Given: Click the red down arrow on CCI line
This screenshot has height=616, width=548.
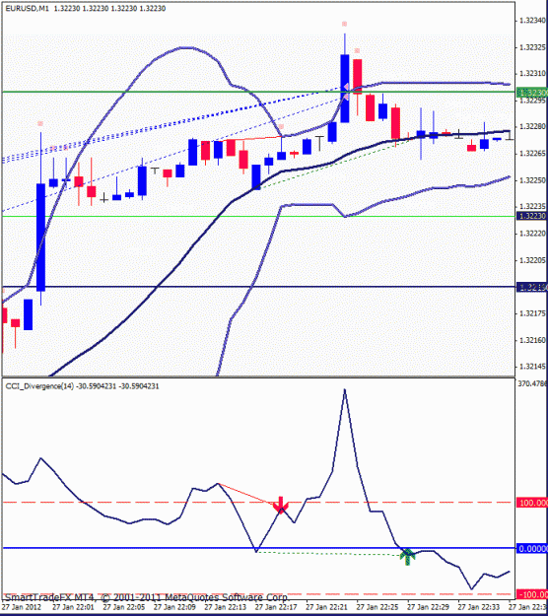Looking at the screenshot, I should pyautogui.click(x=281, y=506).
